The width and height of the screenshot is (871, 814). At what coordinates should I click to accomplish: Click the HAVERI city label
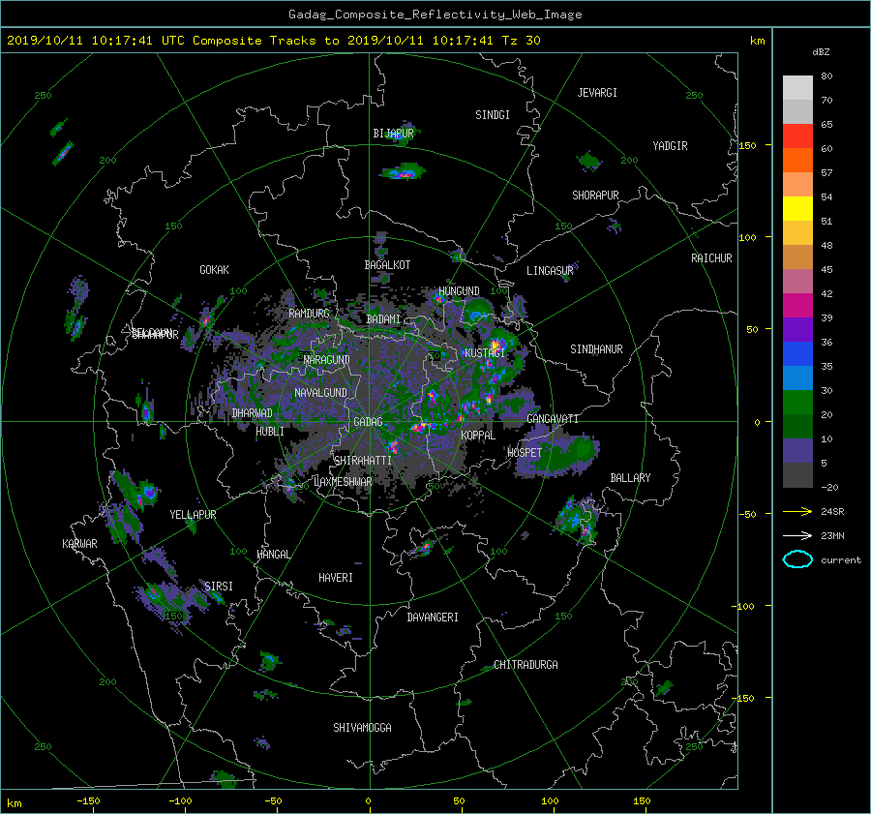click(x=336, y=578)
